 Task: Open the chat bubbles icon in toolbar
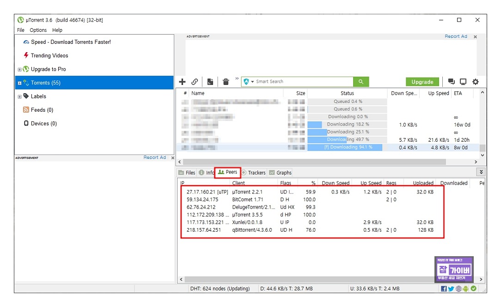click(451, 82)
